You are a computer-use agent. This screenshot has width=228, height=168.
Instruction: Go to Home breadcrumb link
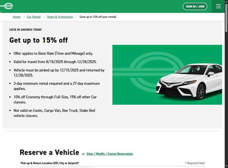click(x=17, y=17)
